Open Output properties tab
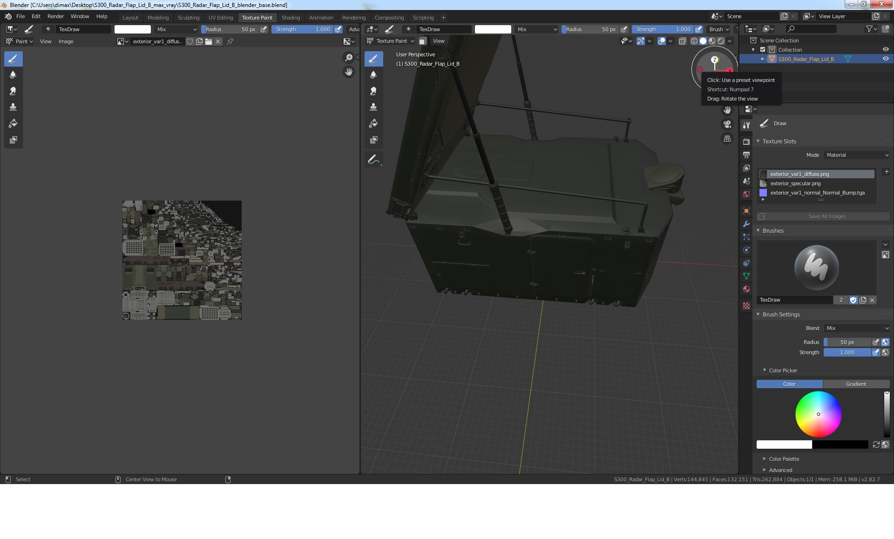This screenshot has height=539, width=894. pos(746,155)
